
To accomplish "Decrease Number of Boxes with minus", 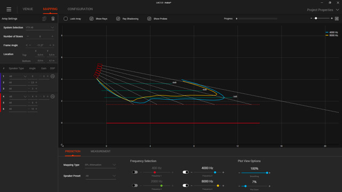I will tap(28, 36).
